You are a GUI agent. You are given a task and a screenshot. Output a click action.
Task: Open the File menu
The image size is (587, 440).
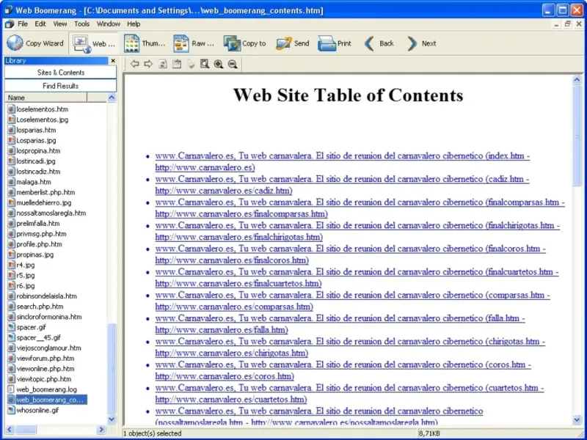pos(23,24)
